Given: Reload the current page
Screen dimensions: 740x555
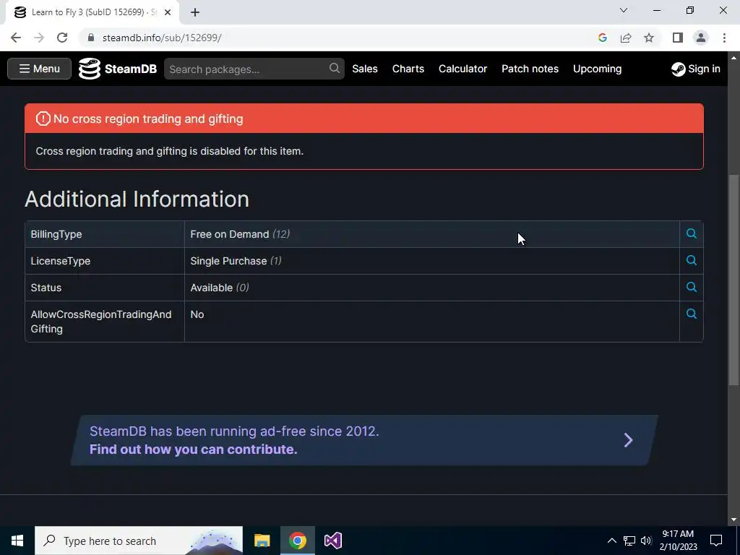Looking at the screenshot, I should (62, 38).
